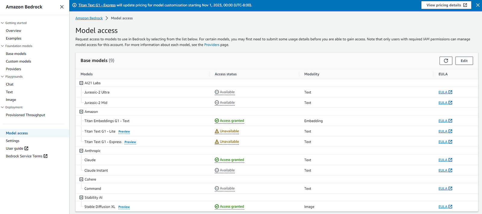Click Unavailable status for Titan Text Lite
This screenshot has width=482, height=214.
tap(227, 131)
